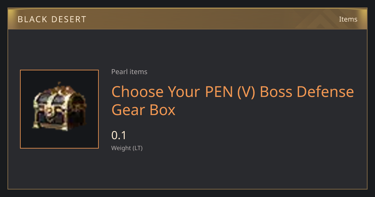The width and height of the screenshot is (375, 197).
Task: Click the Choose Your PEN (V) Boss Defense title
Action: [232, 92]
